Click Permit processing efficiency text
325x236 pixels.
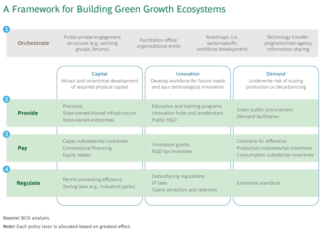click(92, 179)
